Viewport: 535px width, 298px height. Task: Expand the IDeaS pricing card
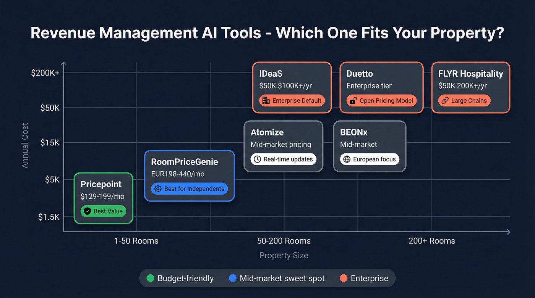pyautogui.click(x=292, y=87)
